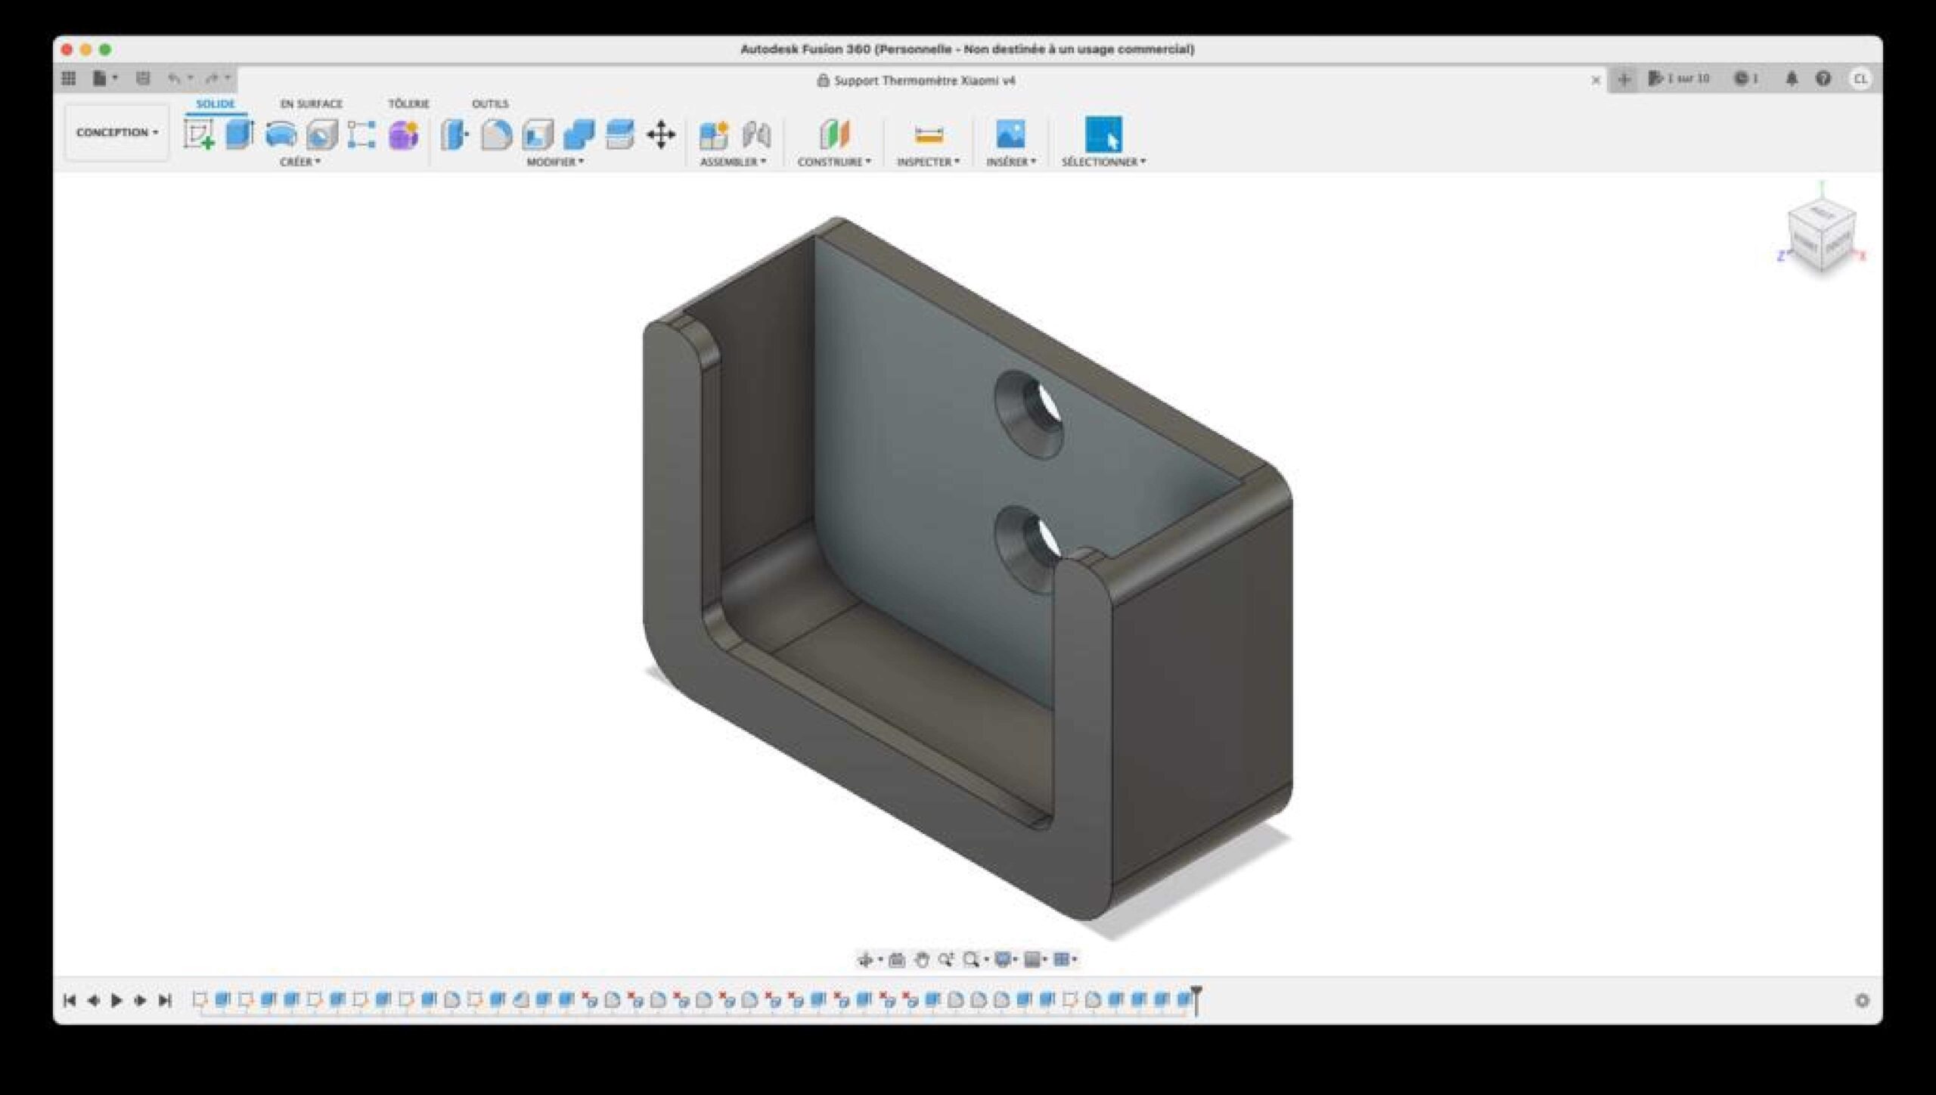Select the Fillet tool in Modifier
The image size is (1936, 1095).
pos(496,135)
